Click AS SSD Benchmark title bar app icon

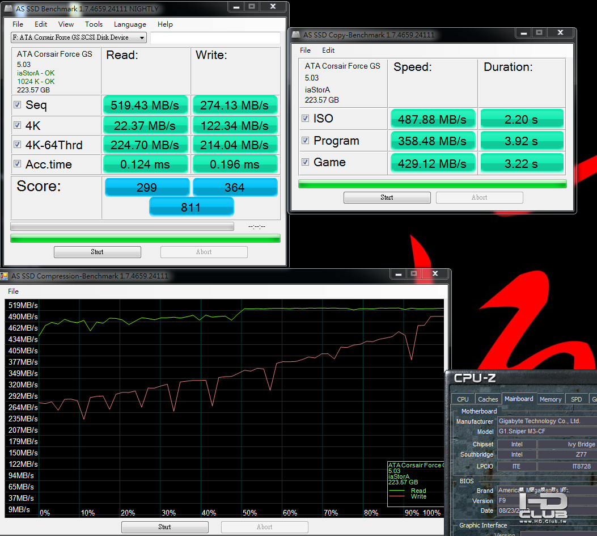click(8, 9)
